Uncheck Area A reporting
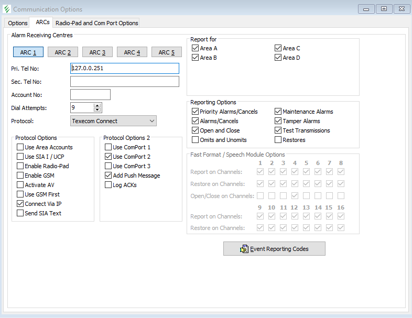 click(x=195, y=48)
